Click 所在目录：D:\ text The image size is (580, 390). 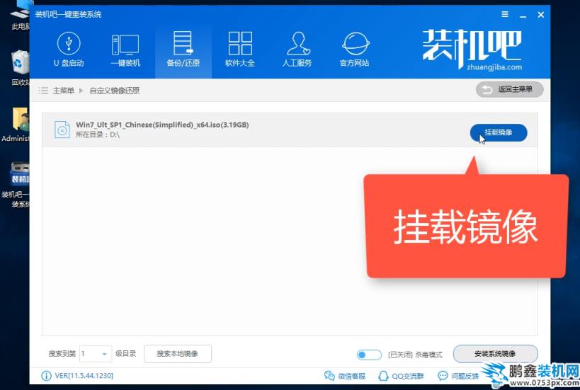(98, 135)
